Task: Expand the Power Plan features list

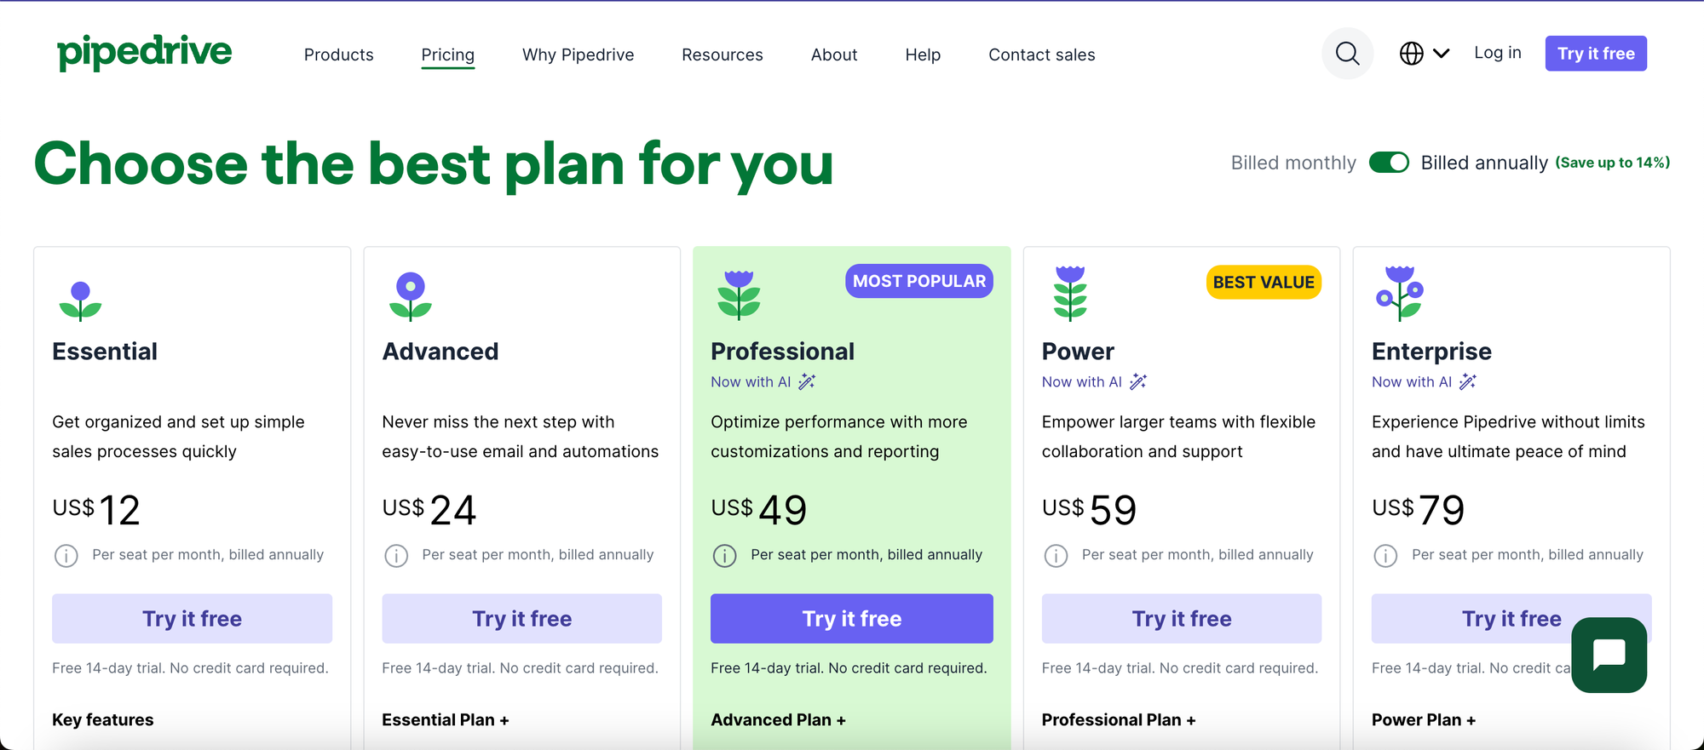Action: coord(1424,719)
